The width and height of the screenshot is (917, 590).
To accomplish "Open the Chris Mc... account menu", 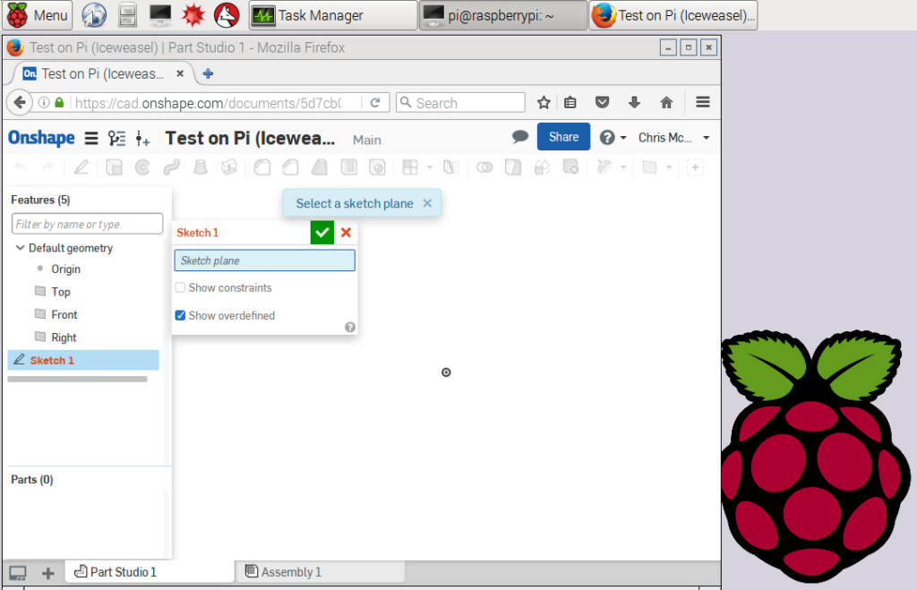I will [673, 137].
